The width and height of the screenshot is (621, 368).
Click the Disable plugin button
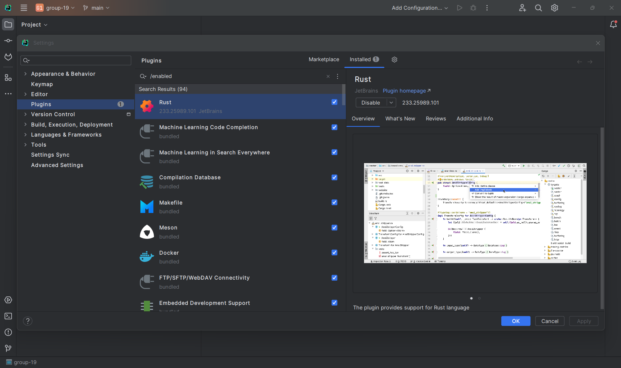click(371, 103)
